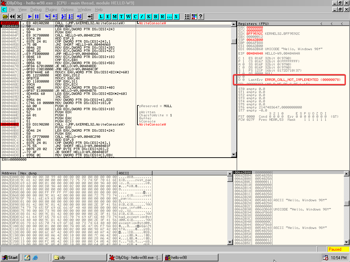Image resolution: width=350 pixels, height=262 pixels.
Task: Launch Internet Explorer from quick launch
Action: 35,258
